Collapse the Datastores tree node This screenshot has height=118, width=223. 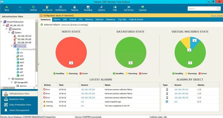click(x=9, y=79)
